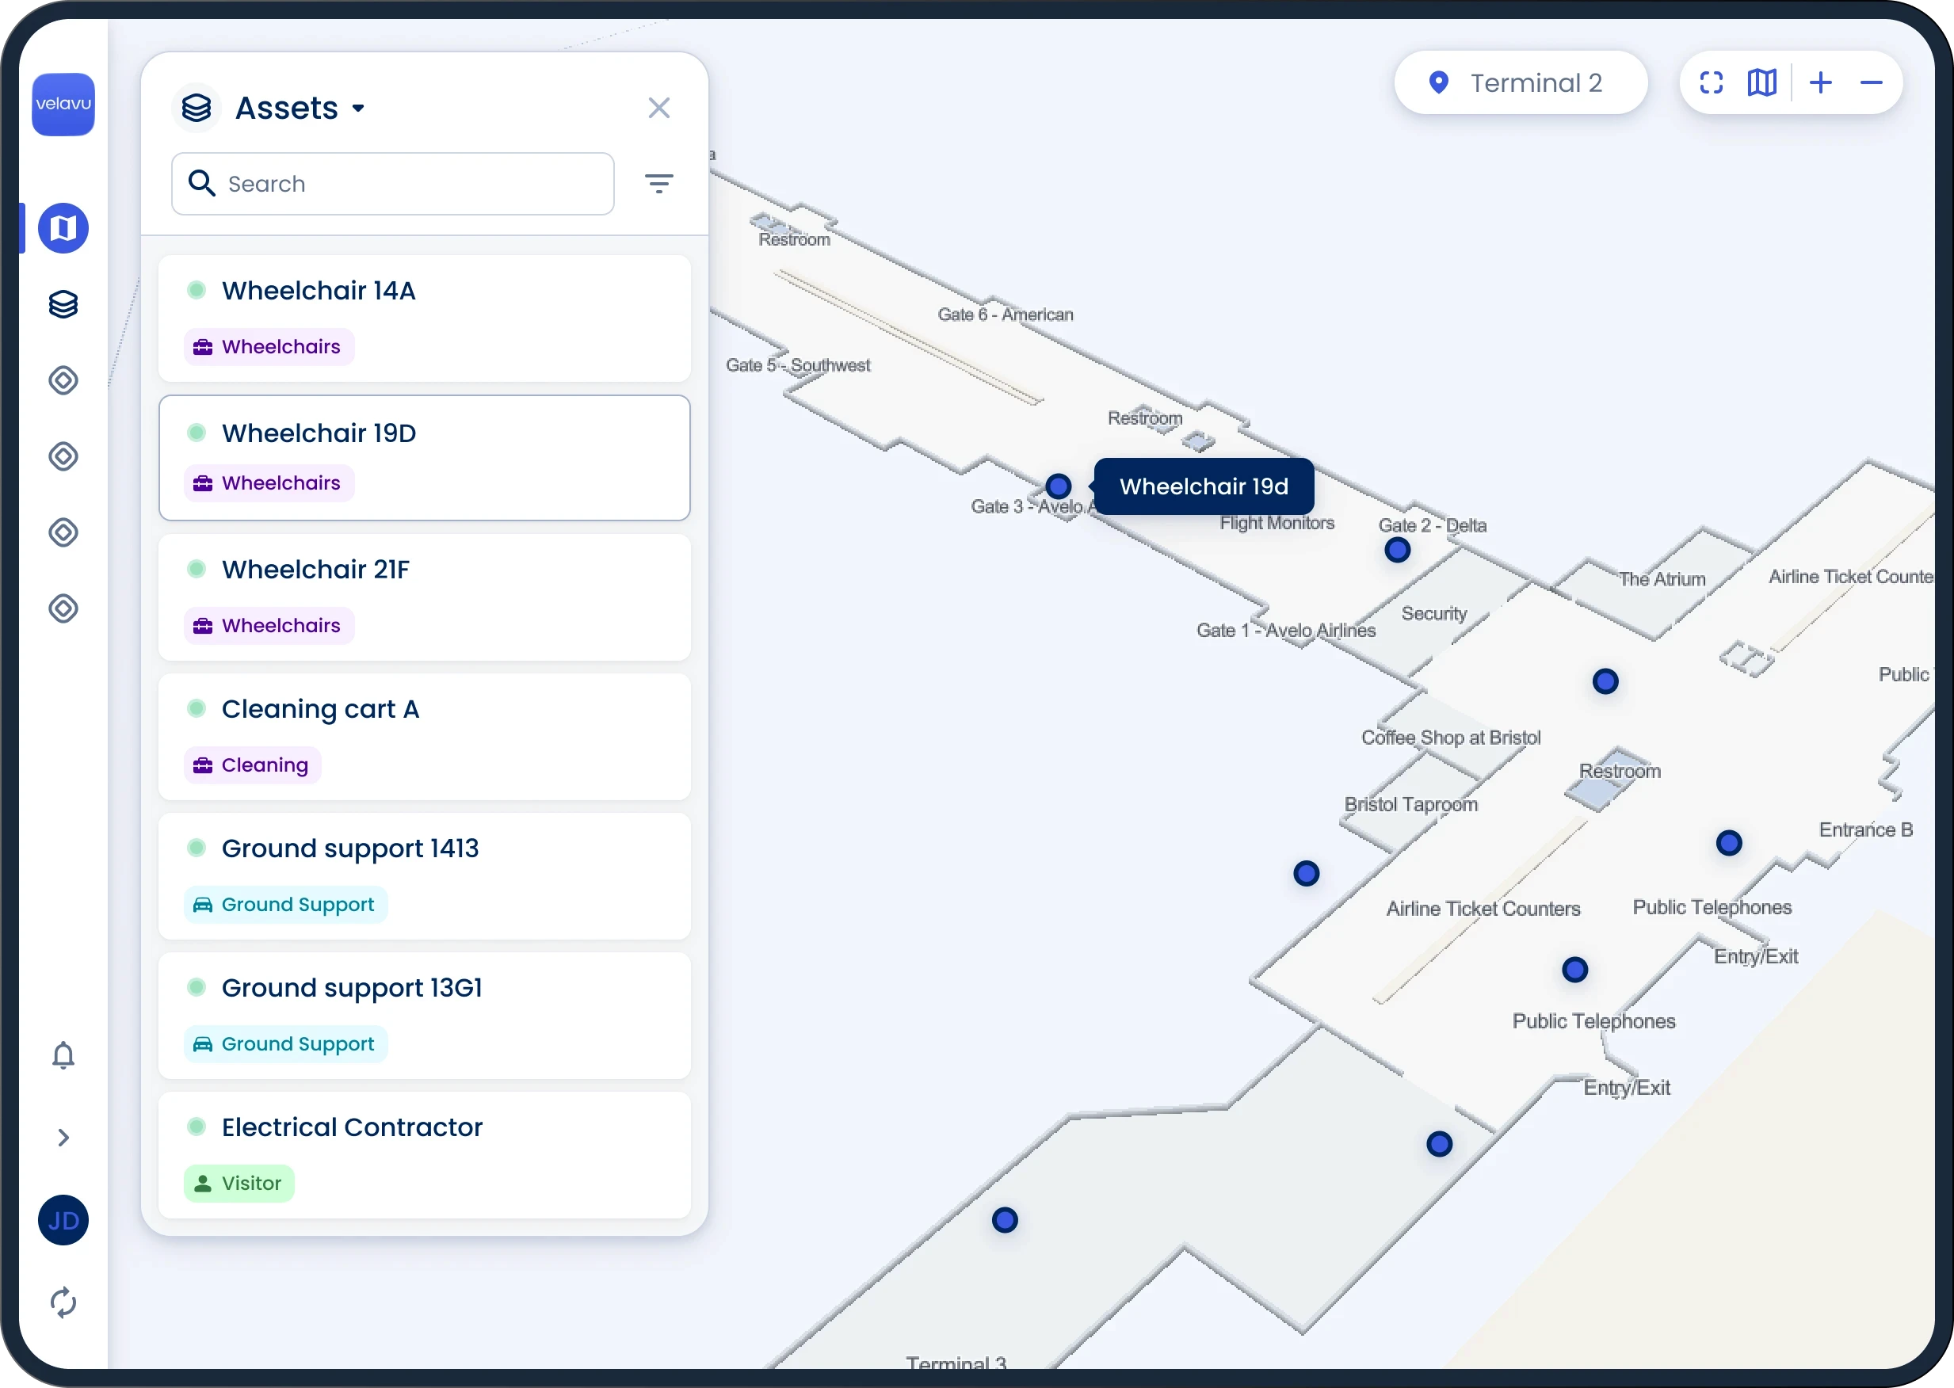Image resolution: width=1954 pixels, height=1388 pixels.
Task: Click the Cleaning category tag
Action: 252,765
